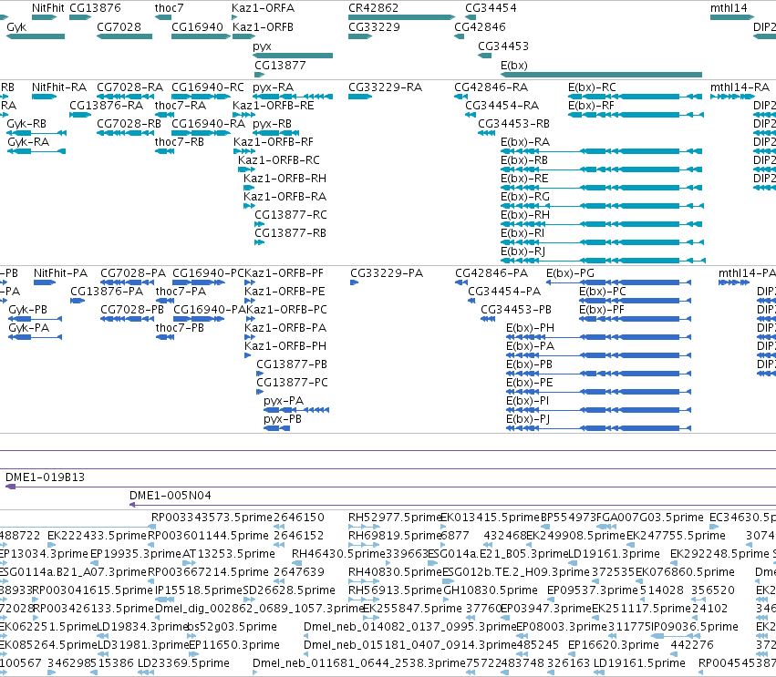
Task: Click the LD23369.5prime EST label
Action: [183, 663]
